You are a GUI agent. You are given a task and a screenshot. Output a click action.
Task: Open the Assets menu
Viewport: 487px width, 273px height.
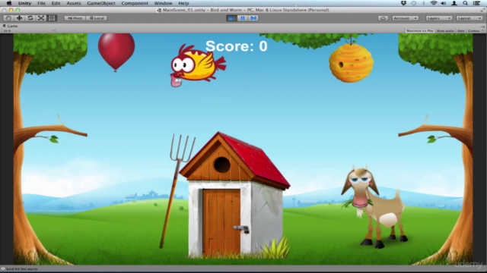click(x=74, y=3)
